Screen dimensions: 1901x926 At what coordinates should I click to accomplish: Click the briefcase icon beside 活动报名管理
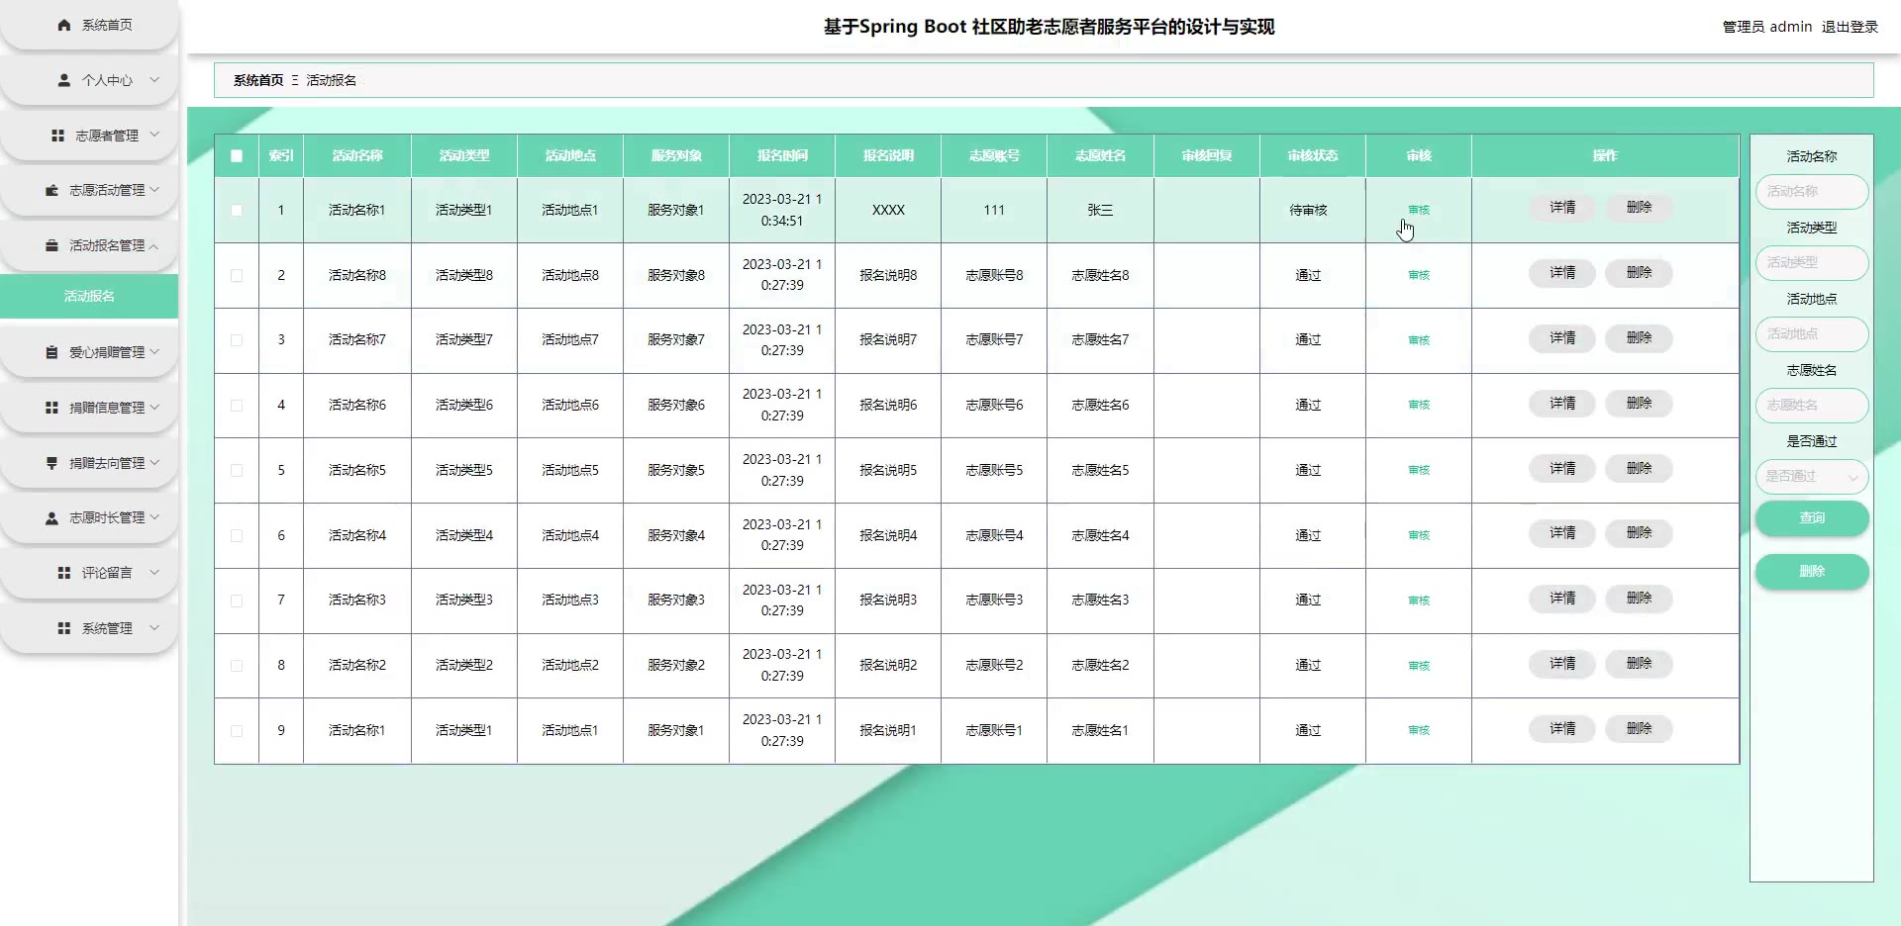click(x=51, y=245)
